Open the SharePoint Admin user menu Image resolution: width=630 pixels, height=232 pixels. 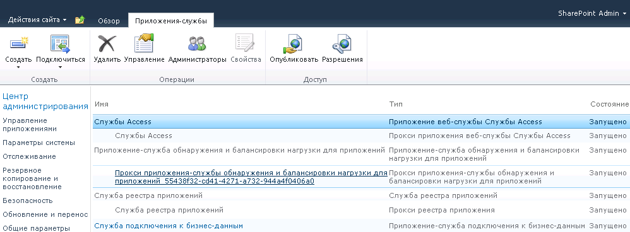(x=592, y=13)
